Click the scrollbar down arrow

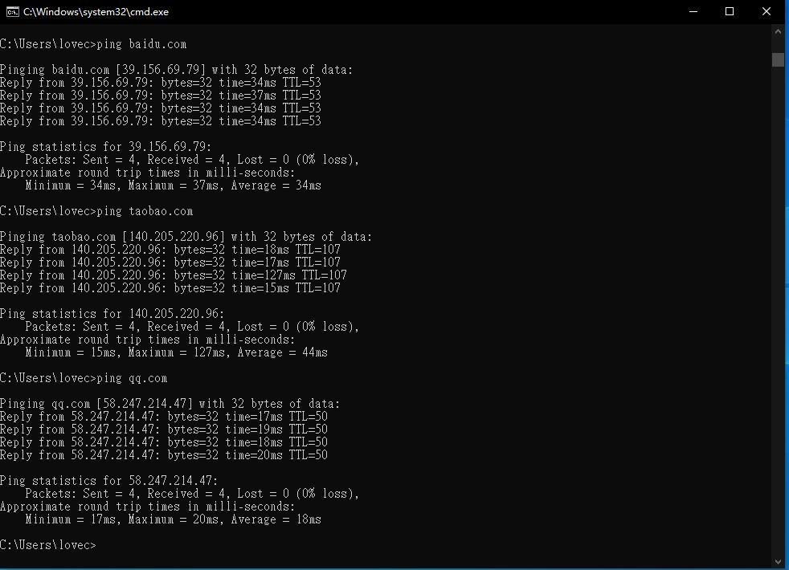tap(778, 561)
